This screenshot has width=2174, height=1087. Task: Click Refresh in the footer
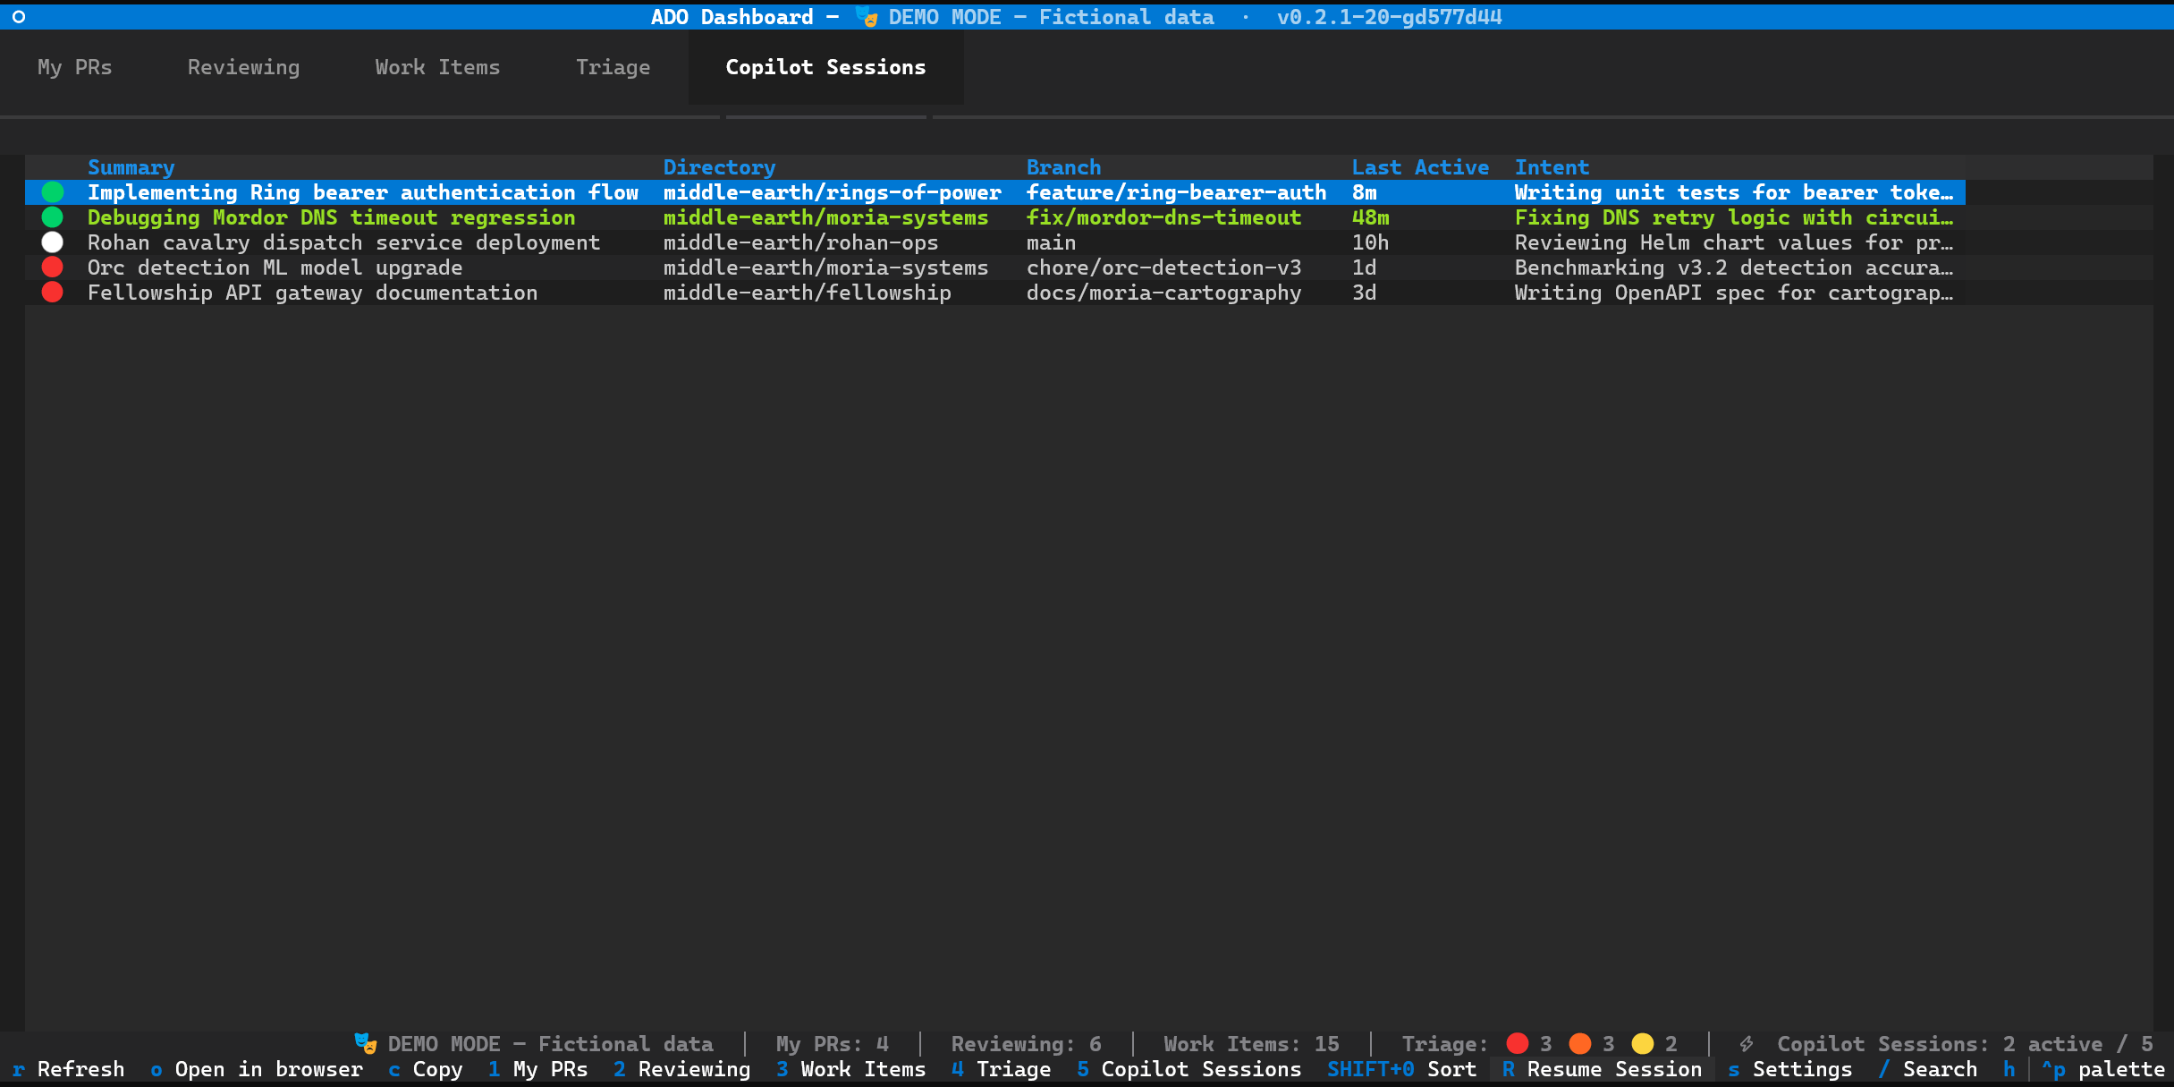[x=69, y=1069]
